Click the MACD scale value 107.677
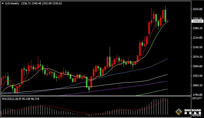204x118 pixels. click(197, 99)
